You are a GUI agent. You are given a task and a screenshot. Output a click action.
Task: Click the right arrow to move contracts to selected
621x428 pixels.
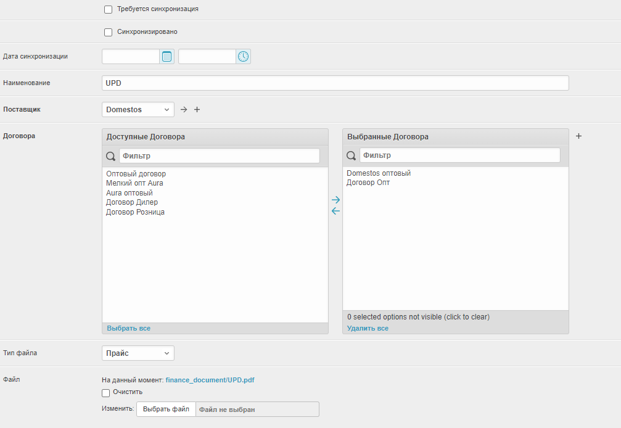coord(335,200)
